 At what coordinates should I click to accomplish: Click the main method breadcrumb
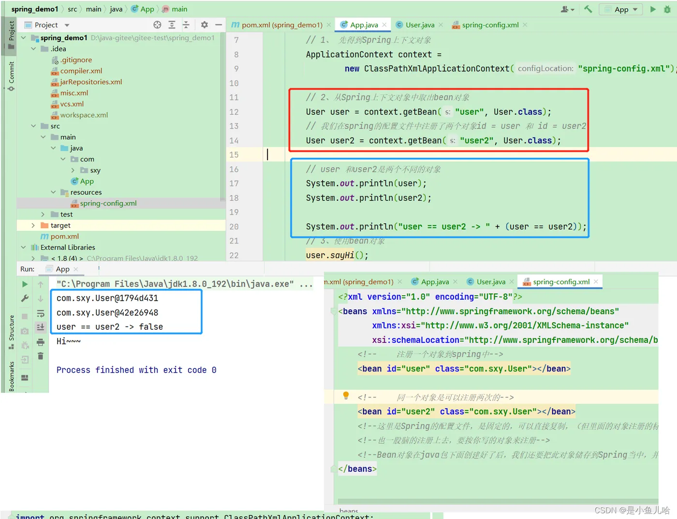[175, 9]
